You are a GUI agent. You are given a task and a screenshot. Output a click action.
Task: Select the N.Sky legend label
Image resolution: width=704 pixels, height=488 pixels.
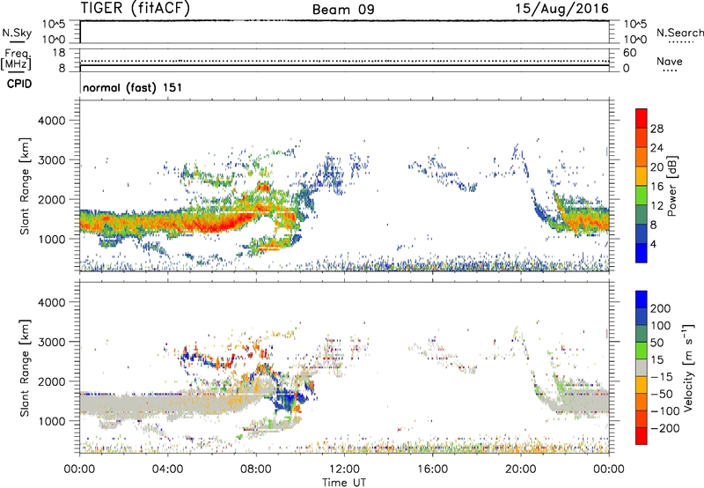pyautogui.click(x=17, y=33)
